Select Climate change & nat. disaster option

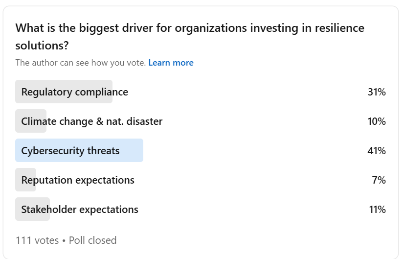click(x=91, y=121)
